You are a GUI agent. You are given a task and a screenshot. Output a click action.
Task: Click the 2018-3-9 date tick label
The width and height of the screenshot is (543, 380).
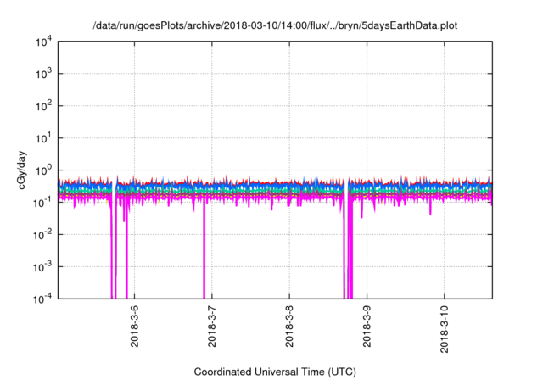click(367, 326)
